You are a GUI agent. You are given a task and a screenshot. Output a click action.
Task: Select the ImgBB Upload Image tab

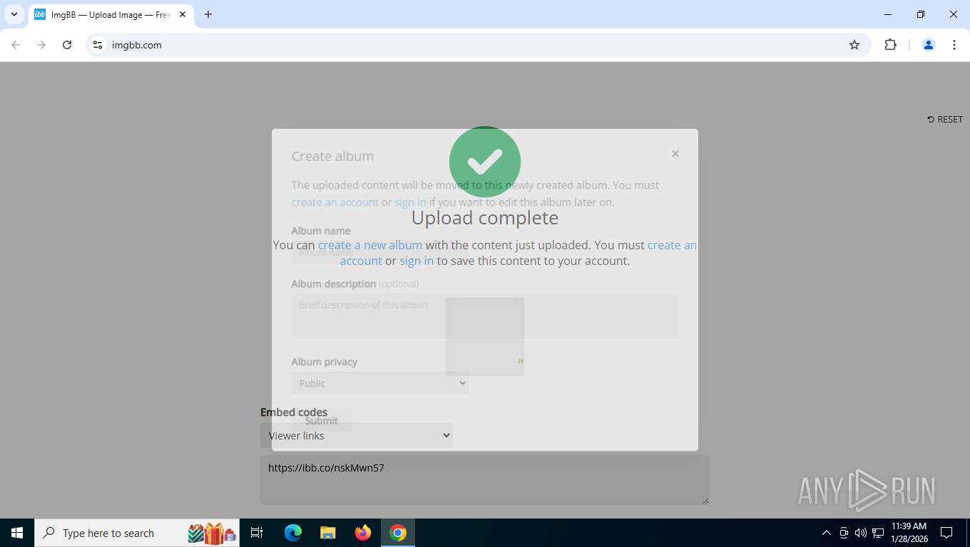coord(111,14)
